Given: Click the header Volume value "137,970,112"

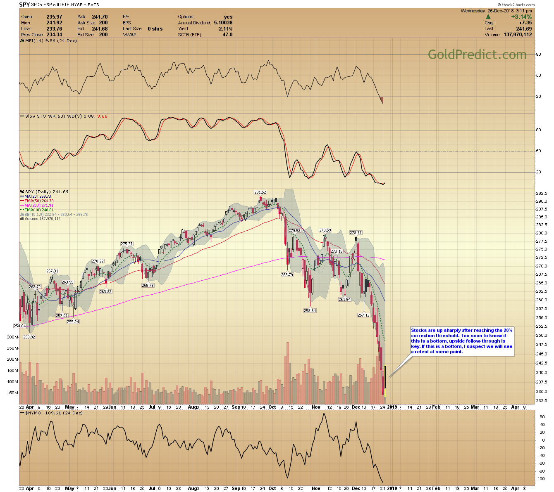Looking at the screenshot, I should pyautogui.click(x=518, y=35).
